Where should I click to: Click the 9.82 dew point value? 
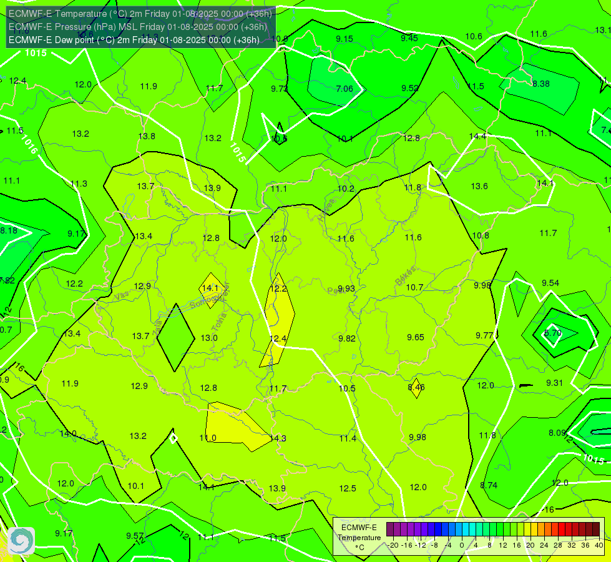tap(347, 338)
